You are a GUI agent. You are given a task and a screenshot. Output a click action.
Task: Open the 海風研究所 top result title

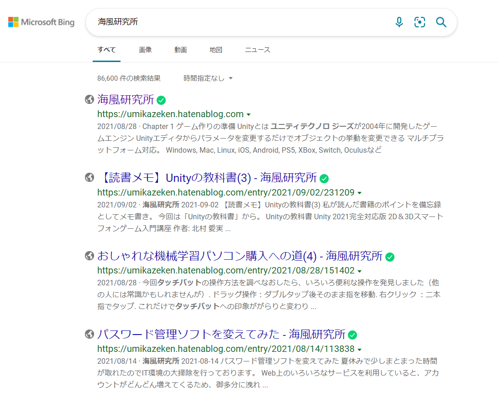126,99
